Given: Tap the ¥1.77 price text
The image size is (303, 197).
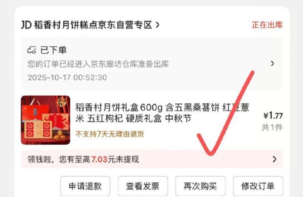Looking at the screenshot, I should click(x=273, y=116).
